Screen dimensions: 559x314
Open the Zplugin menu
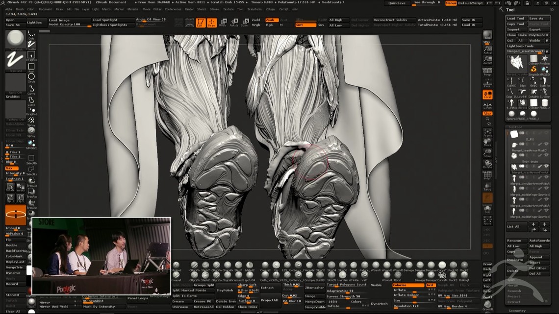[270, 9]
